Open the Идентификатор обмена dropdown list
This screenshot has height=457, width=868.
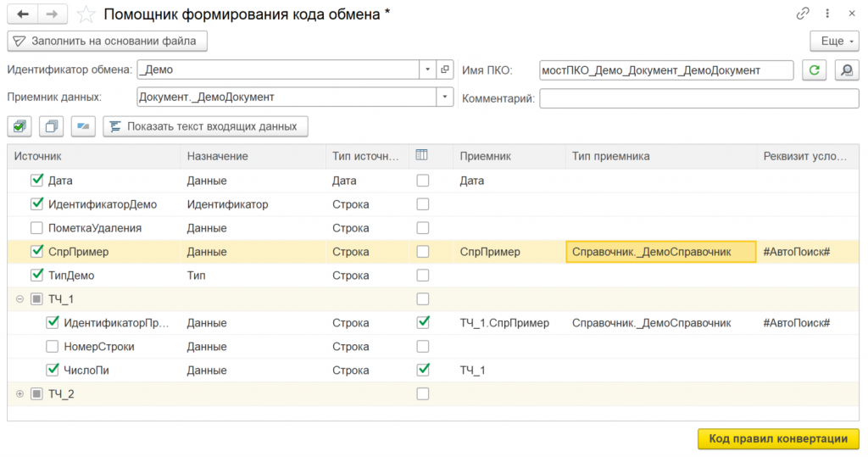pyautogui.click(x=427, y=70)
